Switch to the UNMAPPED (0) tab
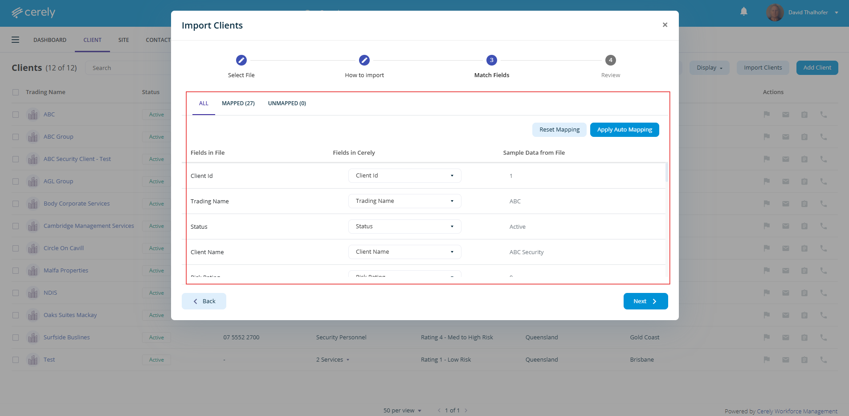 point(286,103)
